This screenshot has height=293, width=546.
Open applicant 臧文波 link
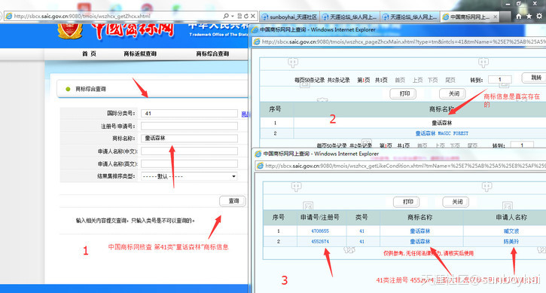[511, 231]
